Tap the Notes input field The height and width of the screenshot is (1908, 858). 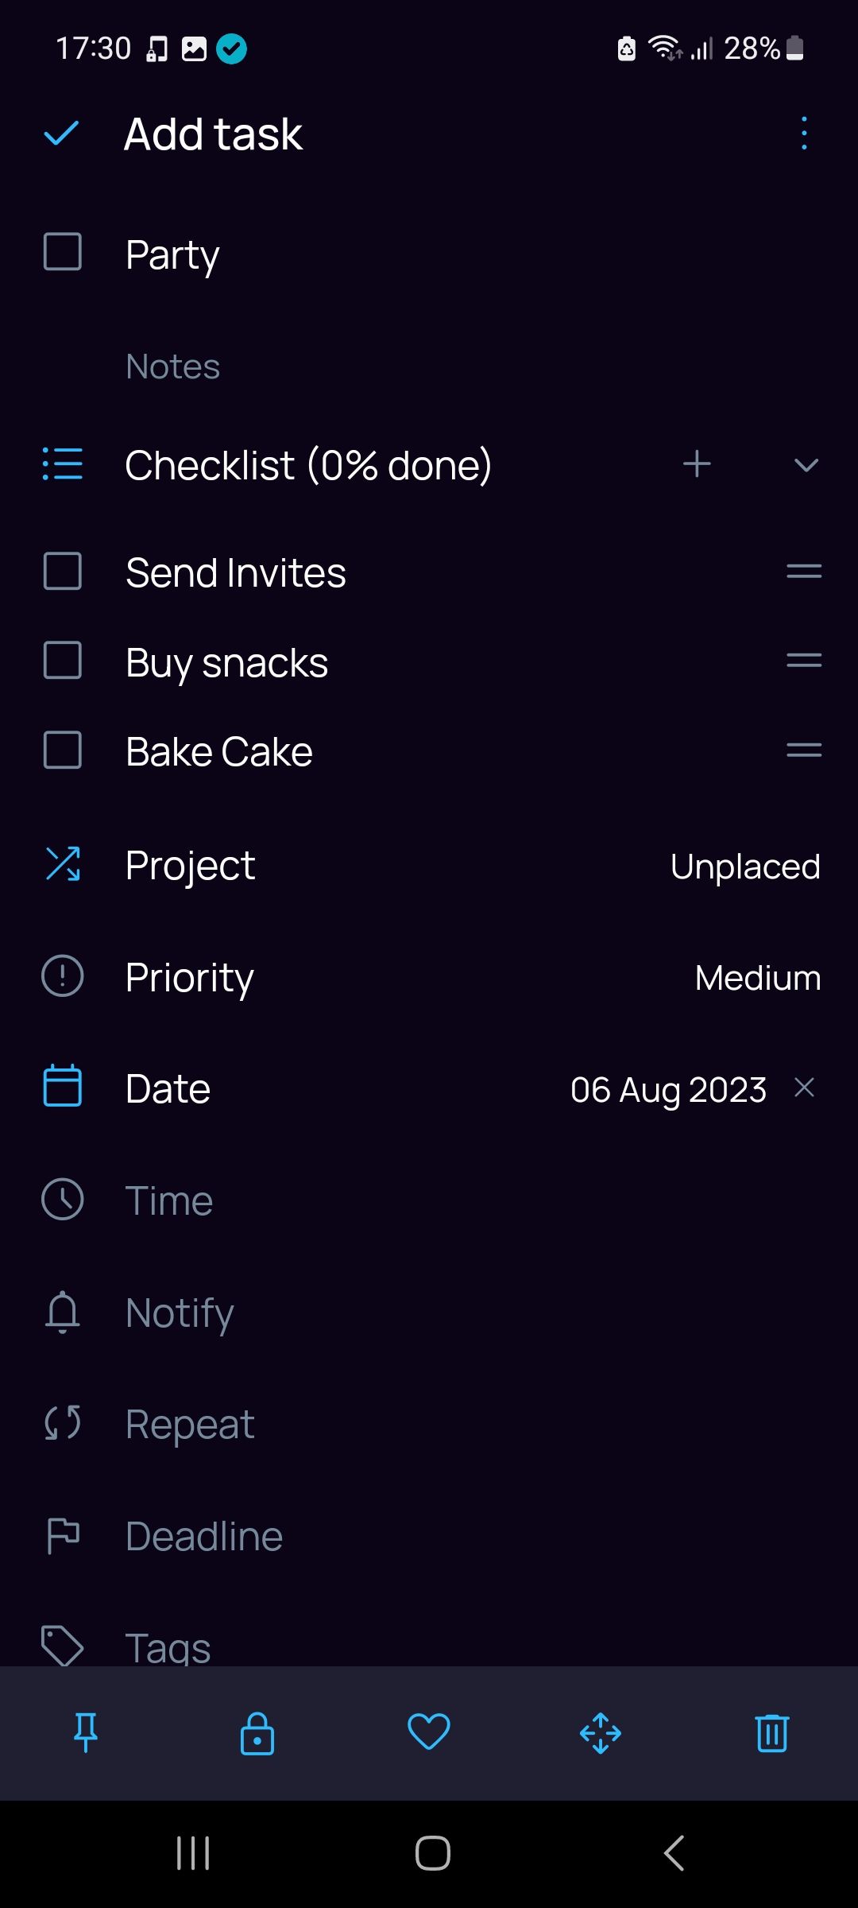(x=173, y=366)
